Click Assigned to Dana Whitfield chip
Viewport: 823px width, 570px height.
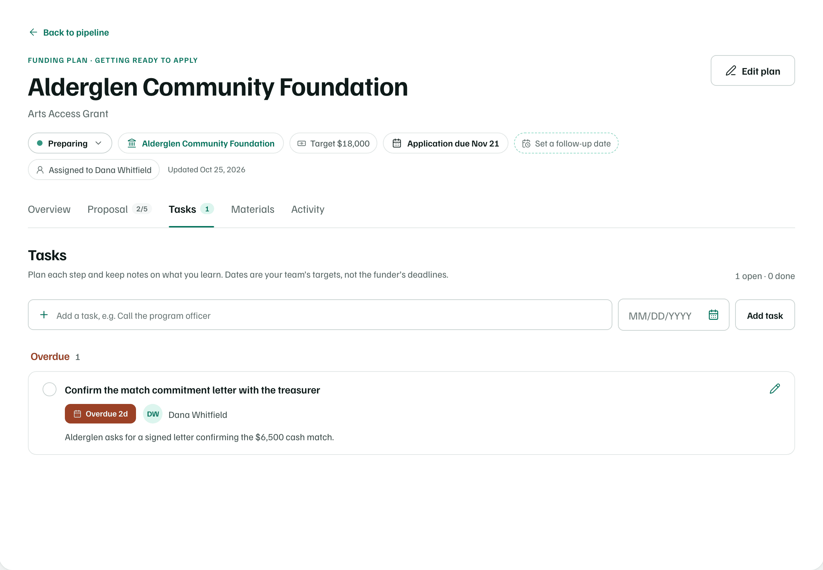coord(93,170)
